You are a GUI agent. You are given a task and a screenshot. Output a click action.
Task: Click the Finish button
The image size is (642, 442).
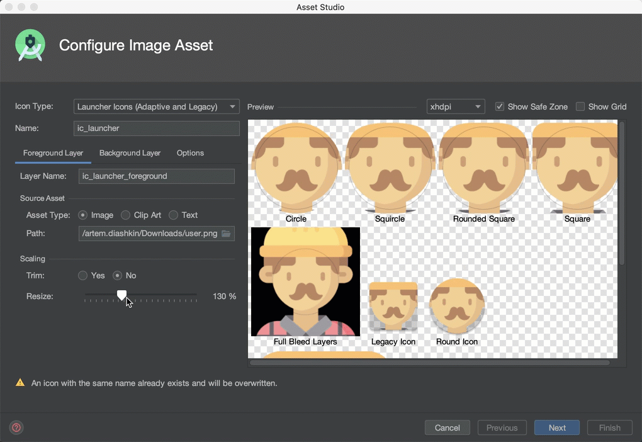[x=610, y=428]
